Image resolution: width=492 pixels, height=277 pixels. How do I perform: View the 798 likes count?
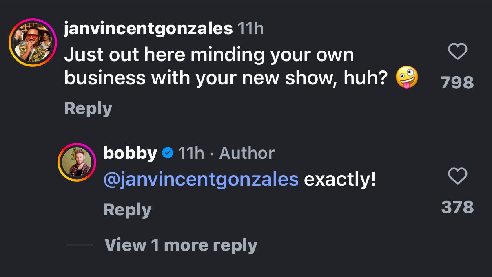coord(457,83)
